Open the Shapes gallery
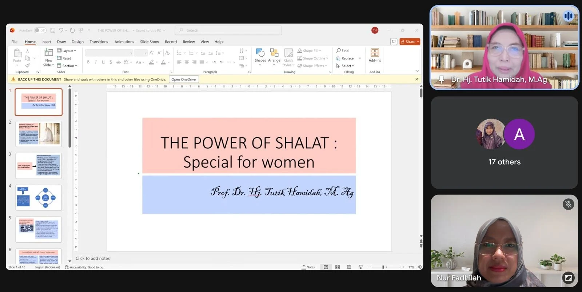Image resolution: width=582 pixels, height=292 pixels. tap(260, 56)
